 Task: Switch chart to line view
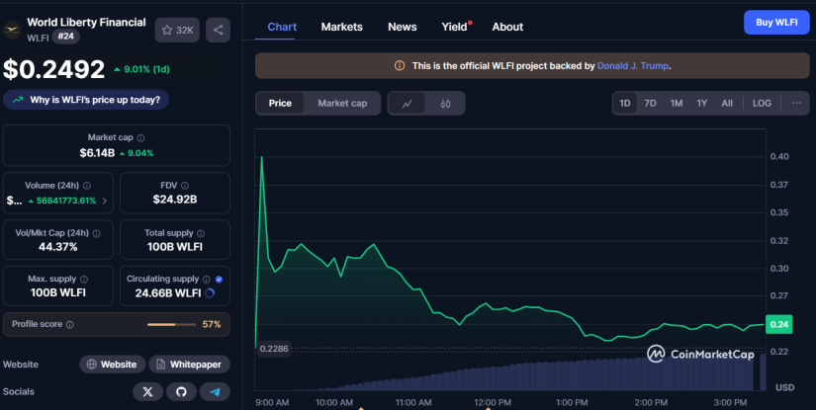tap(407, 104)
